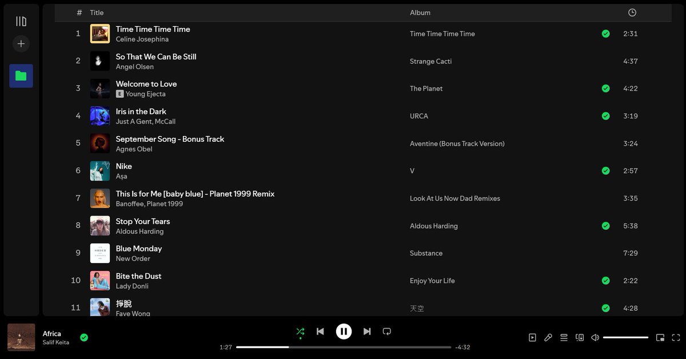Click duration 7:29 of Blue Monday
Viewport: 686px width, 359px height.
631,253
